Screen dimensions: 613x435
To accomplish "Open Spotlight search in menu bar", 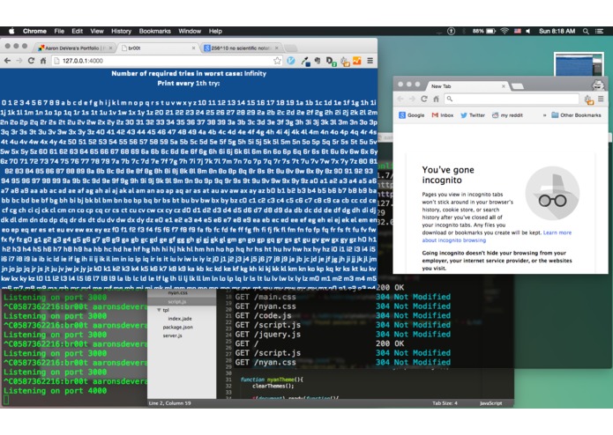I will (x=586, y=31).
